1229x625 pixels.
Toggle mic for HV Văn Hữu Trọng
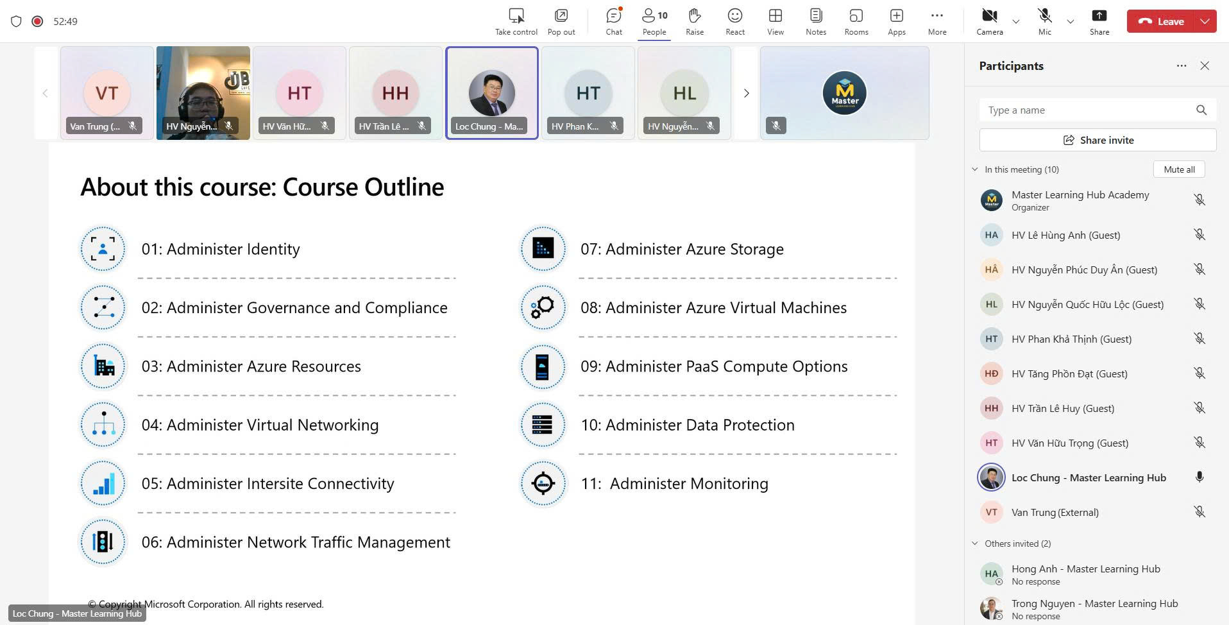(x=1199, y=443)
